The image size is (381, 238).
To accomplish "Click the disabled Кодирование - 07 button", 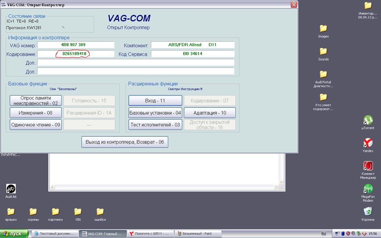I will 210,101.
